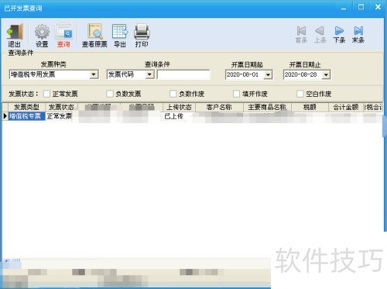Check the 空白作废 checkbox
Viewport: 387px width, 289px height.
pos(300,94)
